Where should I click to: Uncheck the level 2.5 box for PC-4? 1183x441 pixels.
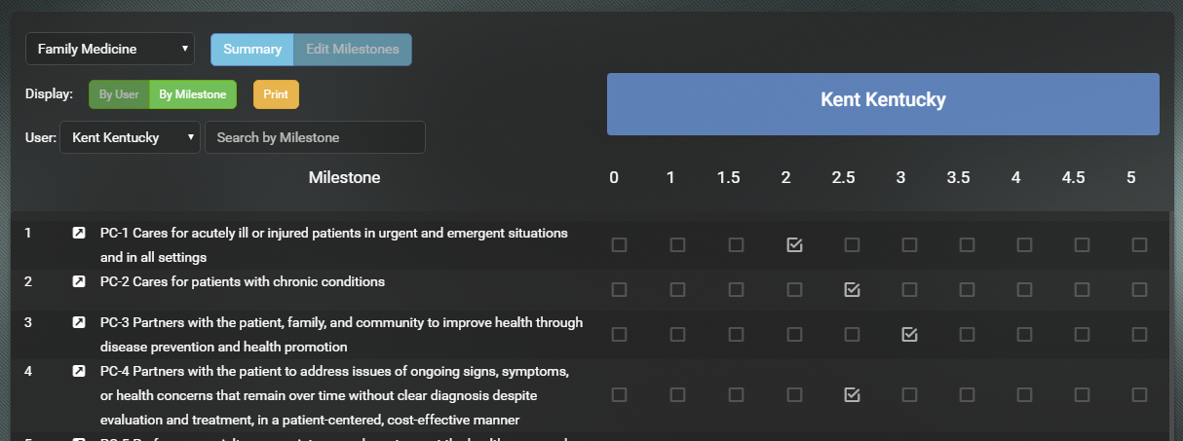click(852, 394)
